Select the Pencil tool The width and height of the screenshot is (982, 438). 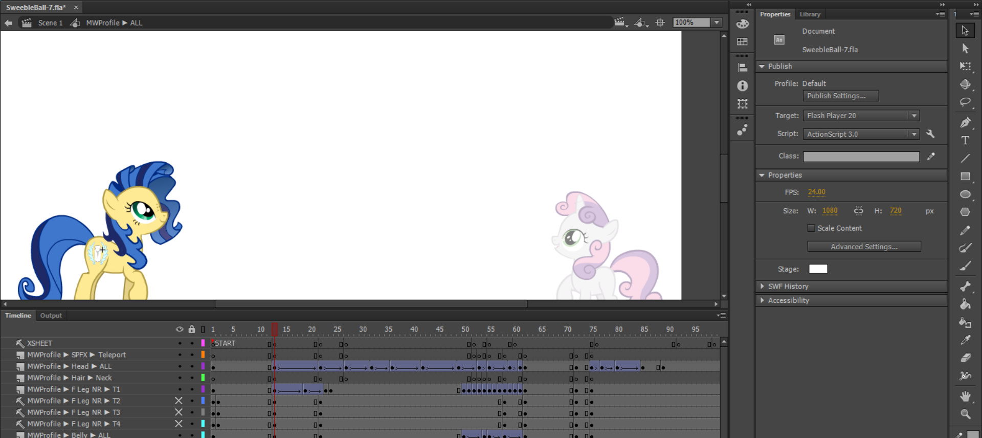pyautogui.click(x=965, y=230)
